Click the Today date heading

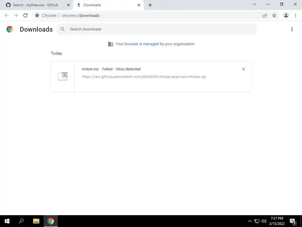click(x=56, y=53)
